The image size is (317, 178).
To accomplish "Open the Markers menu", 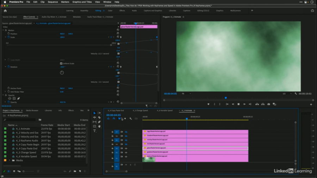I will 65,2.
